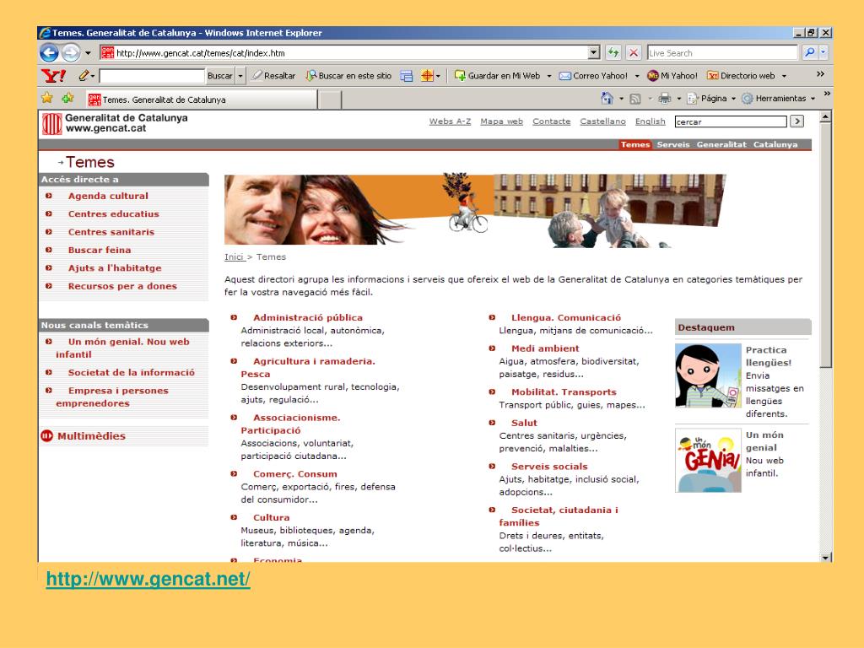Switch site language to English
This screenshot has width=864, height=648.
651,121
